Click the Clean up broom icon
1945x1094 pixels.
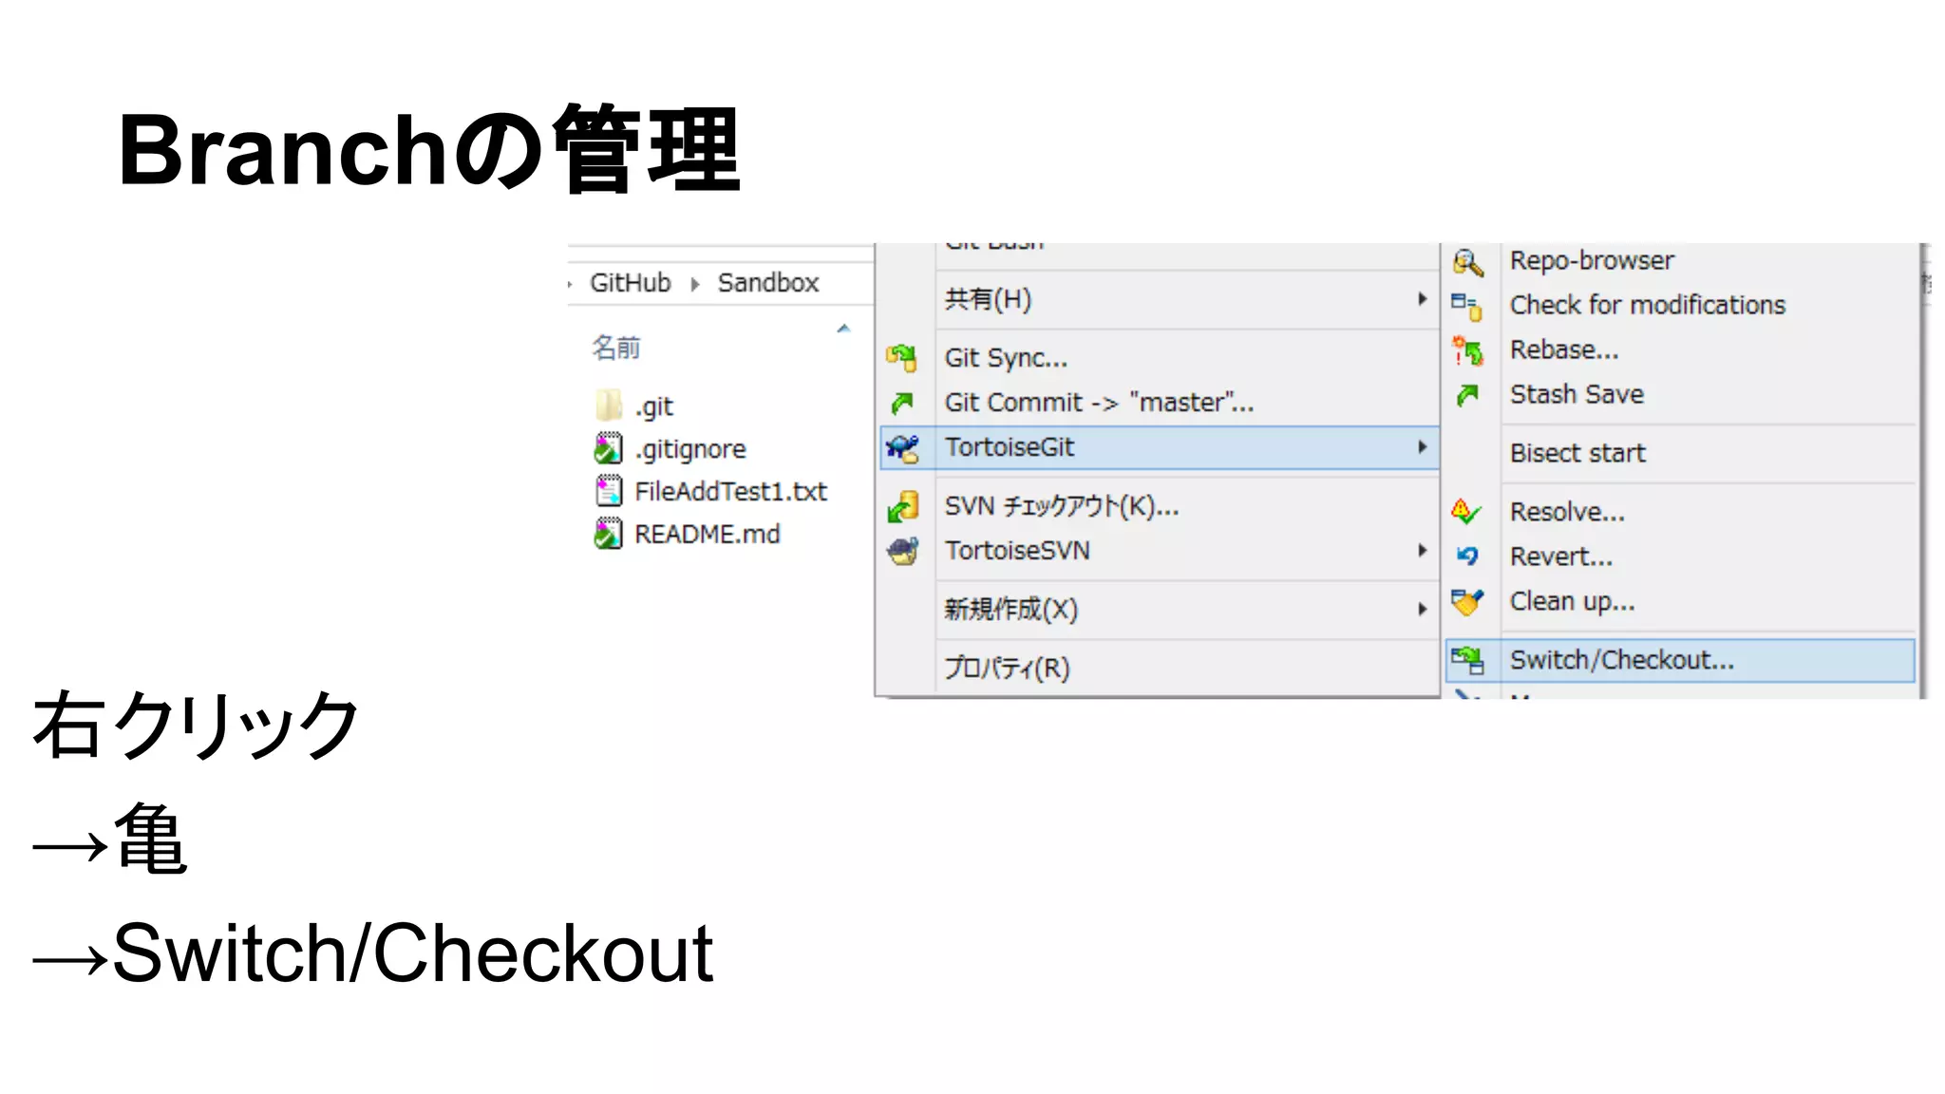tap(1467, 601)
